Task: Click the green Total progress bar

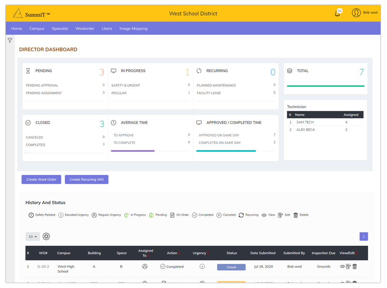Action: pos(325,86)
